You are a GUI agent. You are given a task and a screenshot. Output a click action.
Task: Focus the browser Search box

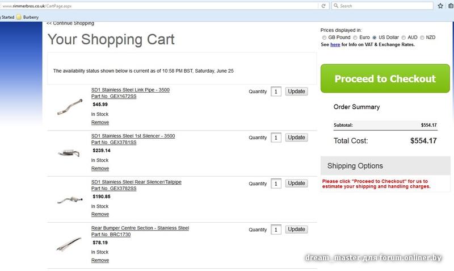click(383, 6)
